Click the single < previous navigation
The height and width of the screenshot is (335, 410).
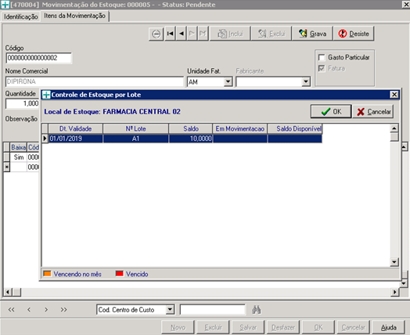click(x=29, y=310)
